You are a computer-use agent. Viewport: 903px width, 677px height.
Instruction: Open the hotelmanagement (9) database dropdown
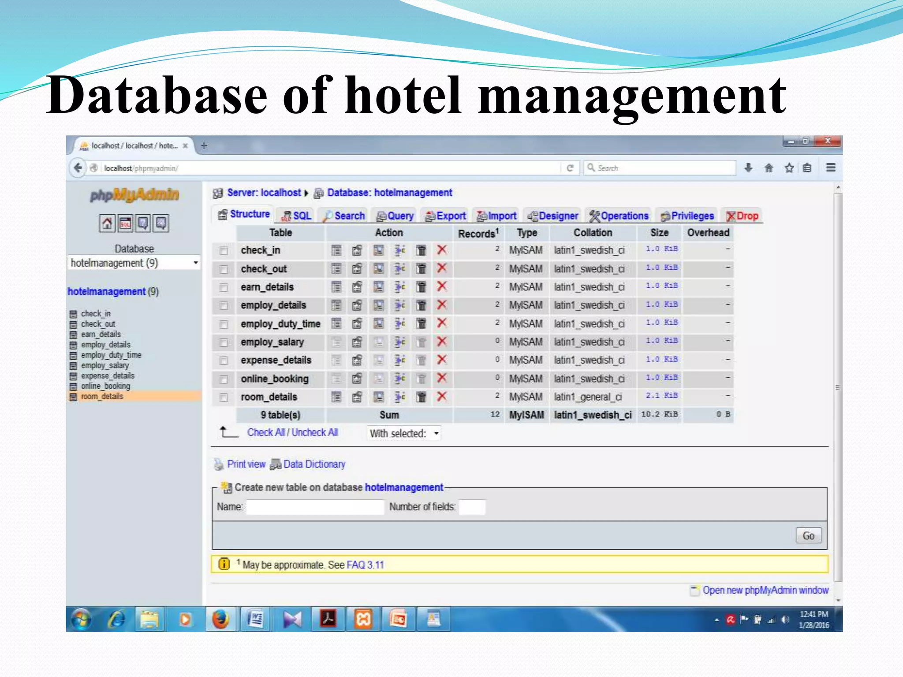tap(134, 263)
